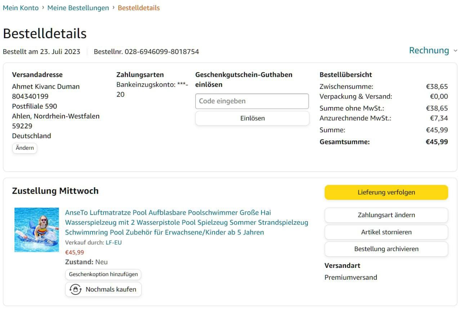The width and height of the screenshot is (461, 310).
Task: Click Nochmals kaufen button
Action: click(x=103, y=289)
